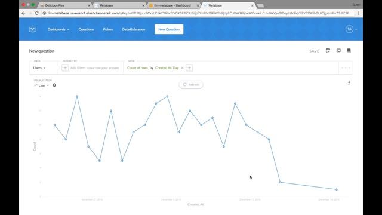Click the download results icon
382x215 pixels.
click(349, 82)
